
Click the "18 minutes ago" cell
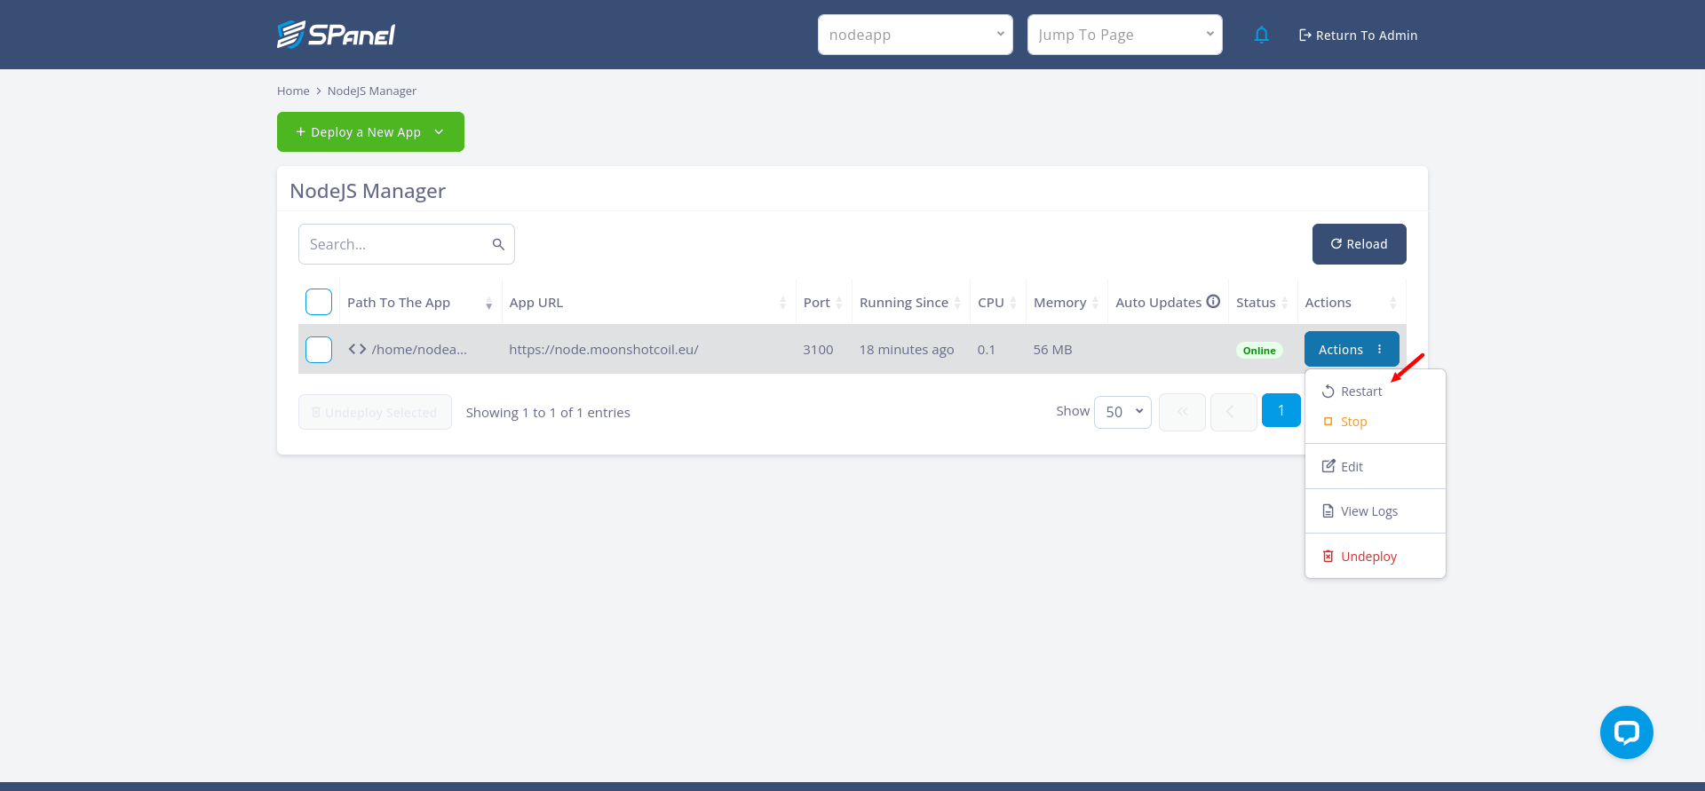coord(907,350)
